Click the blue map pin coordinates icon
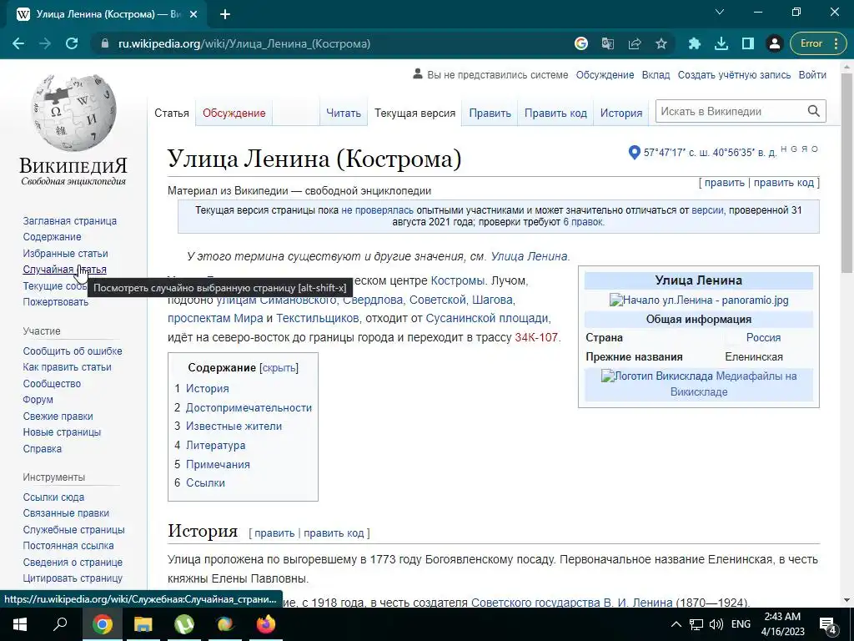854x641 pixels. tap(634, 152)
